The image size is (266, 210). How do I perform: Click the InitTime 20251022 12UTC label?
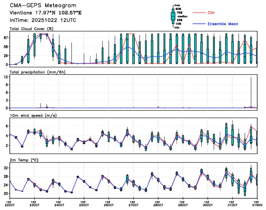[43, 20]
